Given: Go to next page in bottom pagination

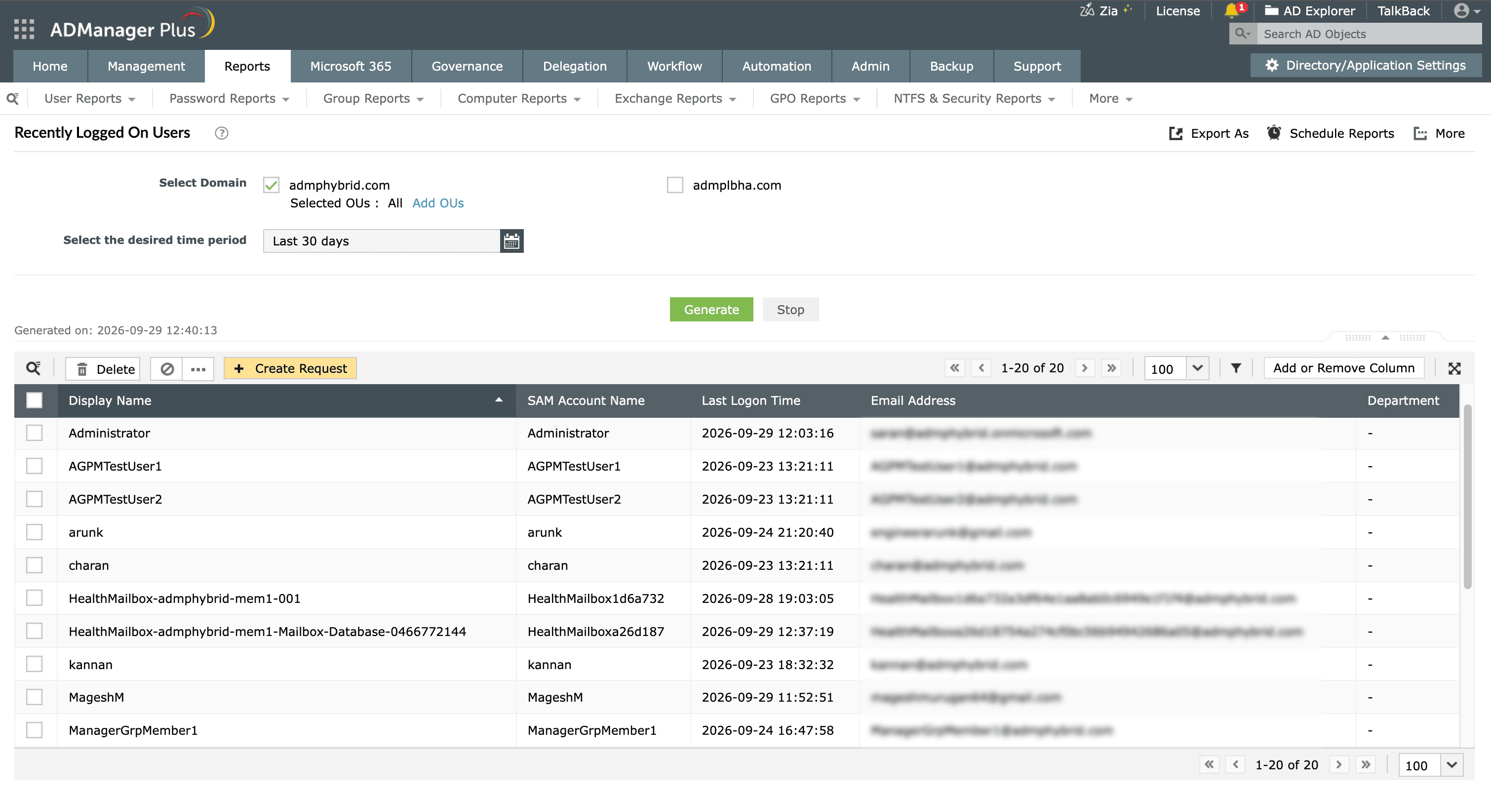Looking at the screenshot, I should (1339, 764).
